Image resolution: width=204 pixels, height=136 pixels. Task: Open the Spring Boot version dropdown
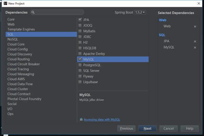tap(140, 12)
